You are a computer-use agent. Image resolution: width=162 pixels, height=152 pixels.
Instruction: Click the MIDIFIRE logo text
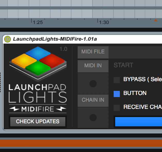point(38,109)
